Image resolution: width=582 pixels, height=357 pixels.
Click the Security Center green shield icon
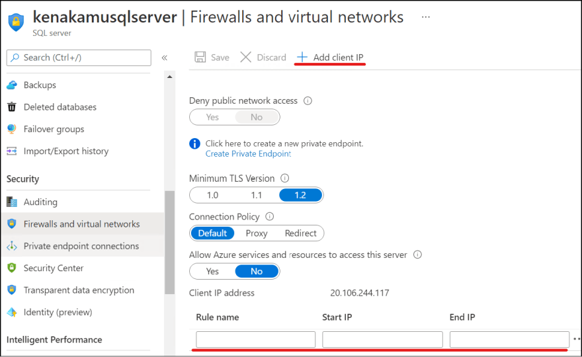12,268
